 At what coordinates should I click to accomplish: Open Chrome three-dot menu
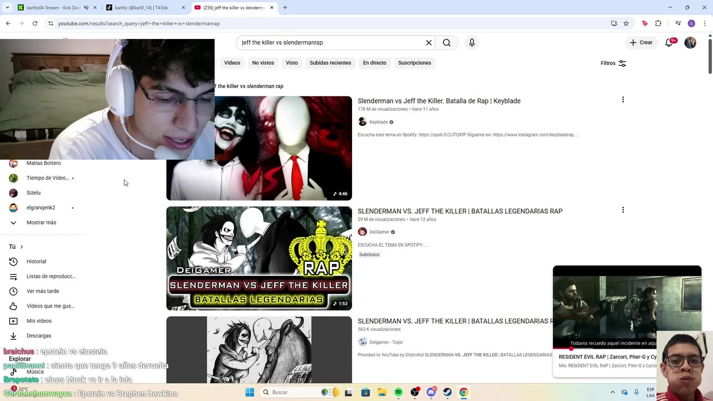point(705,23)
